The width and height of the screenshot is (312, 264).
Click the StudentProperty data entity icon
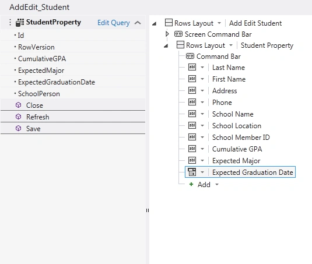(20, 23)
